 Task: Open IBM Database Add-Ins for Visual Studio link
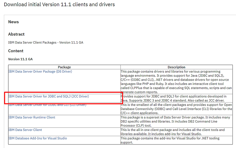point(38,138)
